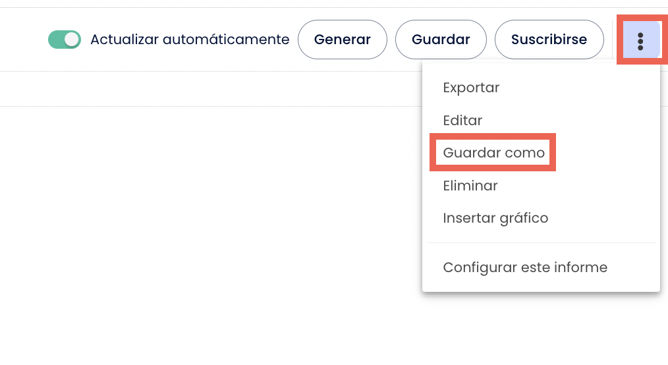The image size is (668, 365).
Task: Select Eliminar from the options menu
Action: click(x=470, y=186)
